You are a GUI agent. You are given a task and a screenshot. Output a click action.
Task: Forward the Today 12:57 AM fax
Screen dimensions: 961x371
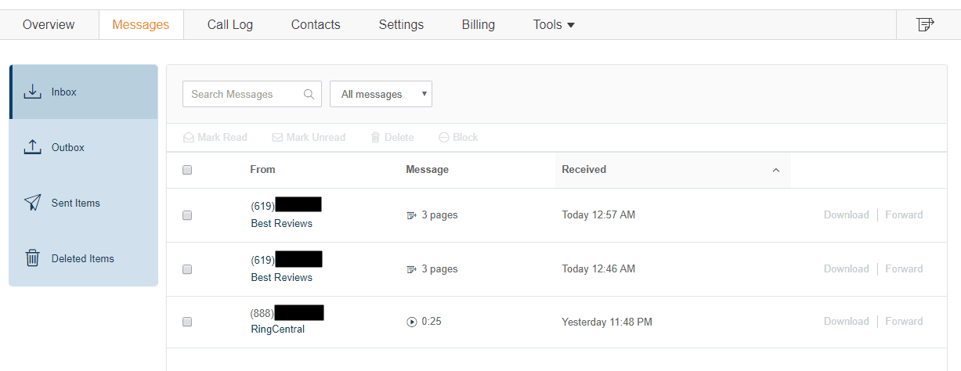coord(904,214)
